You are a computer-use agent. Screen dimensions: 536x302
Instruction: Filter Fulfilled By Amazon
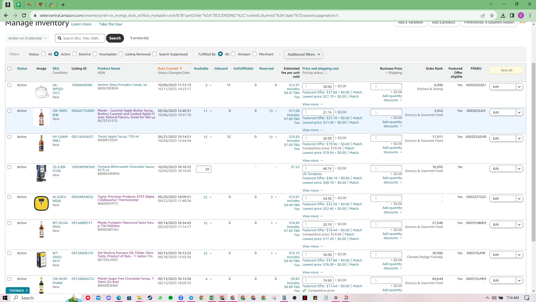click(233, 54)
